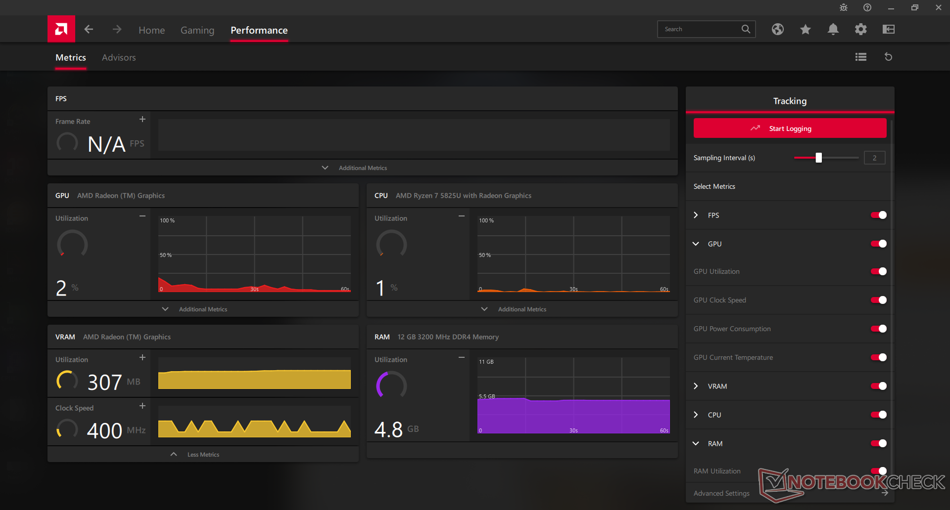Turn off GPU Power Consumption toggle
950x510 pixels.
[x=878, y=329]
